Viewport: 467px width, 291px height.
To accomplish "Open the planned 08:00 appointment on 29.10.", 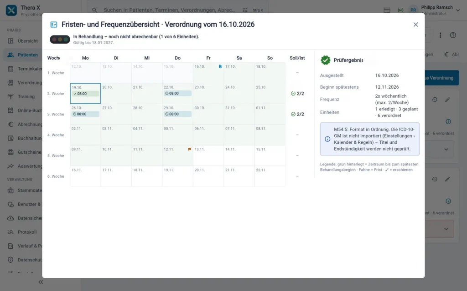I will coord(177,114).
